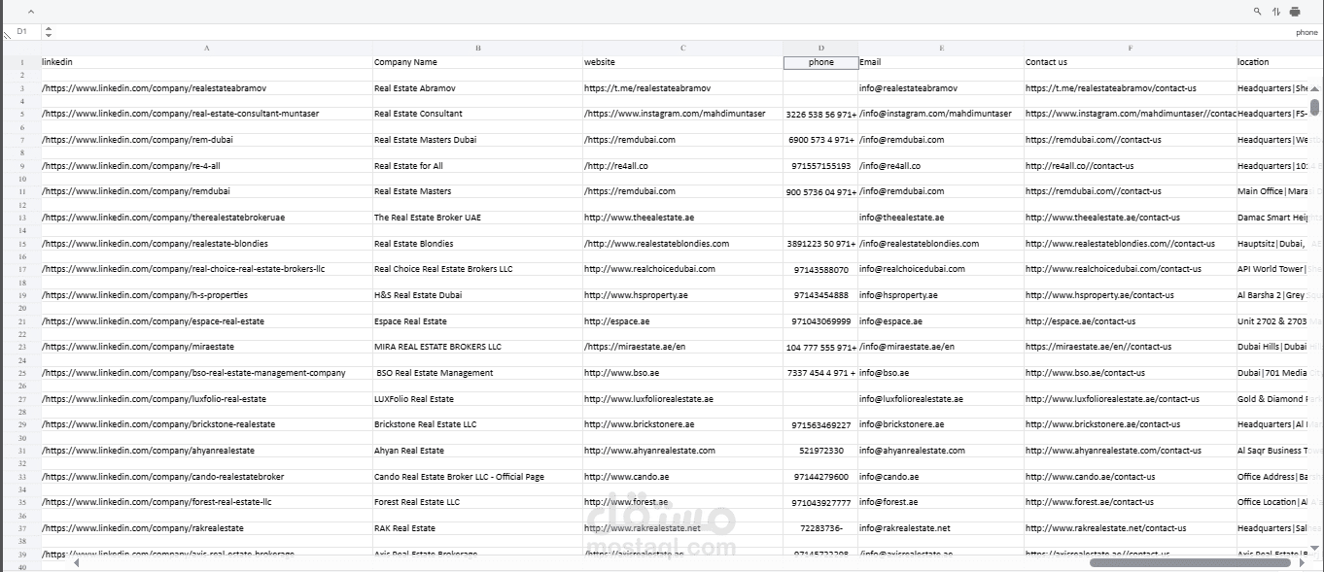Screen dimensions: 1324x572
Task: Click the horizontal scrollbar left arrow
Action: pyautogui.click(x=77, y=562)
